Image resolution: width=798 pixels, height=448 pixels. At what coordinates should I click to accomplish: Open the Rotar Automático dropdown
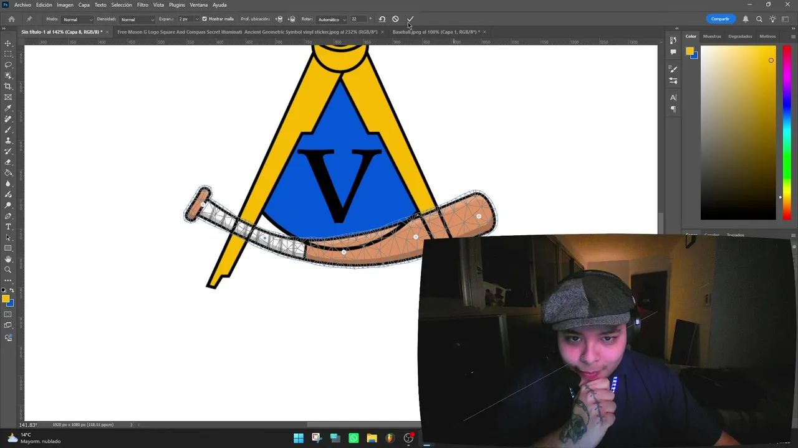coord(332,19)
